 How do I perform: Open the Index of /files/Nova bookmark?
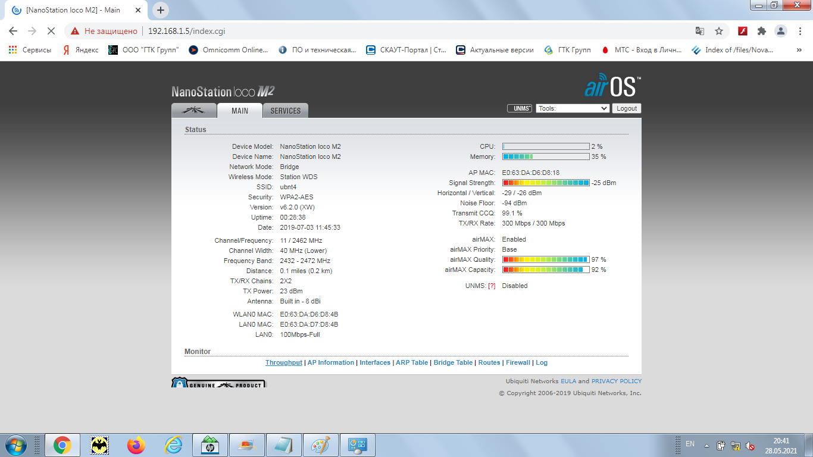click(733, 50)
